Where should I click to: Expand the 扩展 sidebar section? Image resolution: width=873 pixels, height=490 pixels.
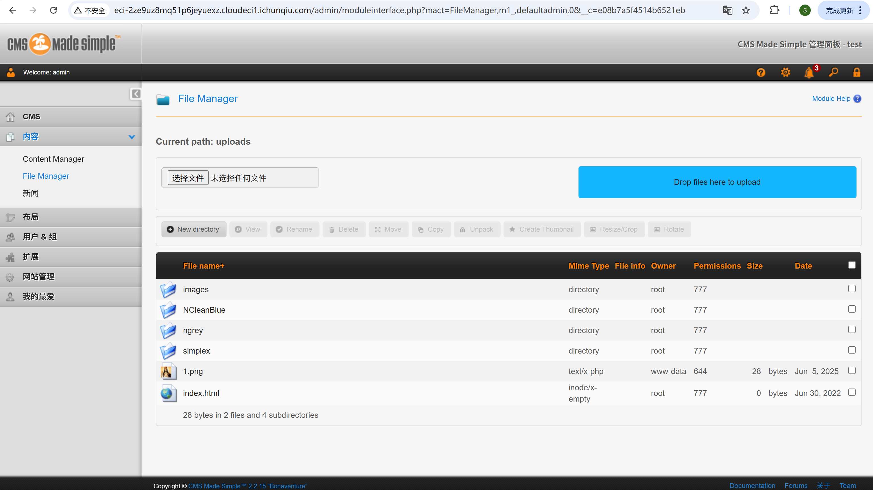70,257
